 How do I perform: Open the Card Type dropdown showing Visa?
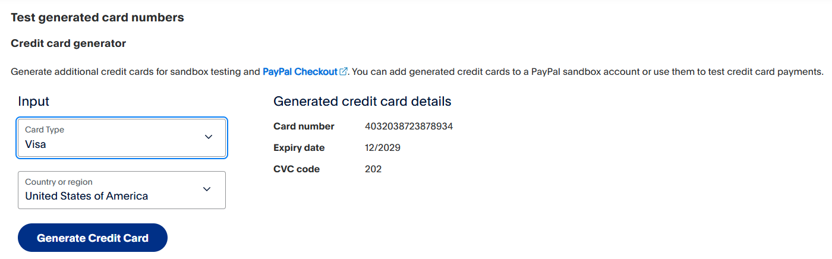(x=122, y=138)
